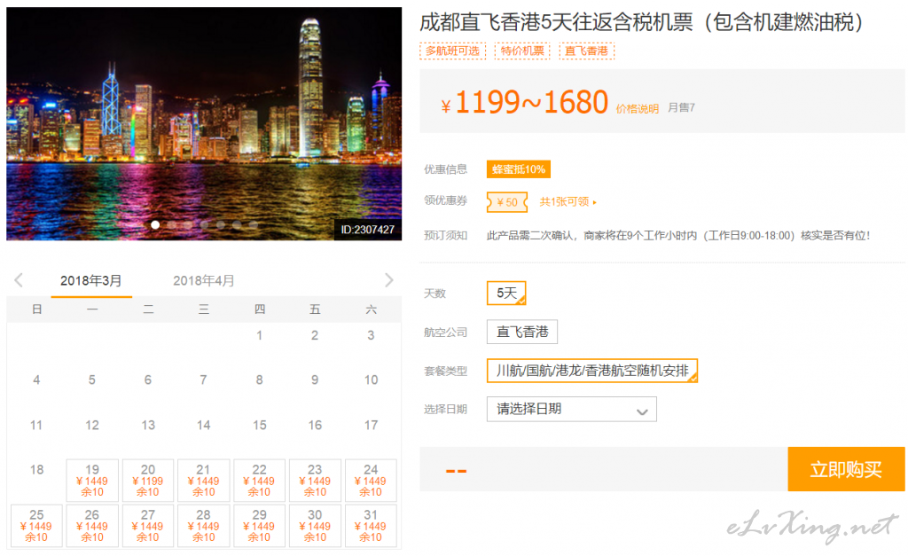Click the Hong Kong skyline product photo
Viewport: 908px width, 556px height.
204,123
